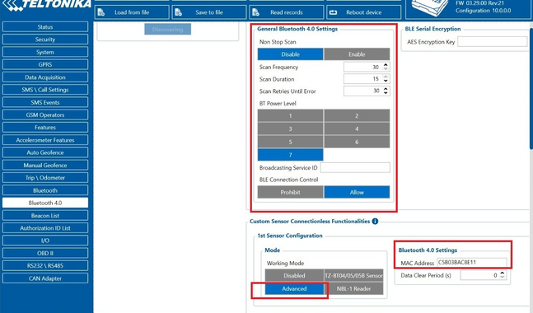
Task: Open the GPRS settings section
Action: [45, 64]
